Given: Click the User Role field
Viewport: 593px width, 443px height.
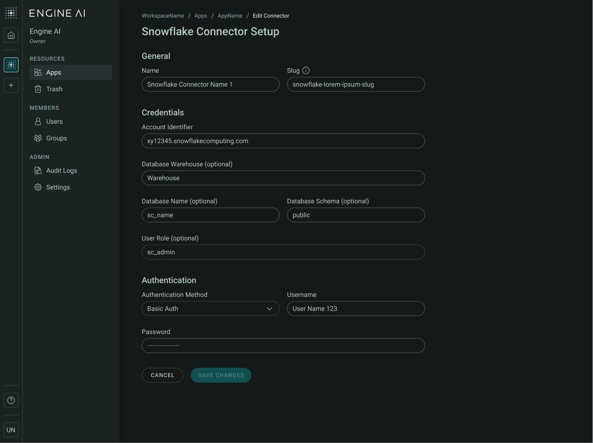Looking at the screenshot, I should [283, 252].
